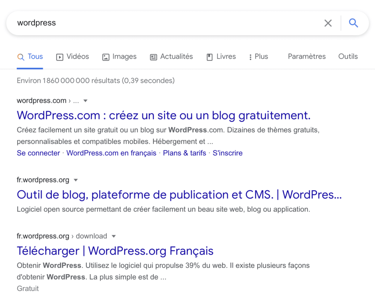Screen dimensions: 375x302
Task: Open Outils
Action: click(x=348, y=57)
